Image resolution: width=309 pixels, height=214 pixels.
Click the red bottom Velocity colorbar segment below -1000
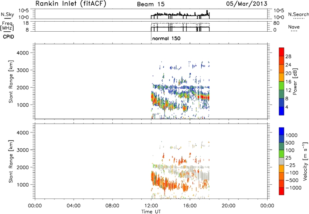coord(282,191)
